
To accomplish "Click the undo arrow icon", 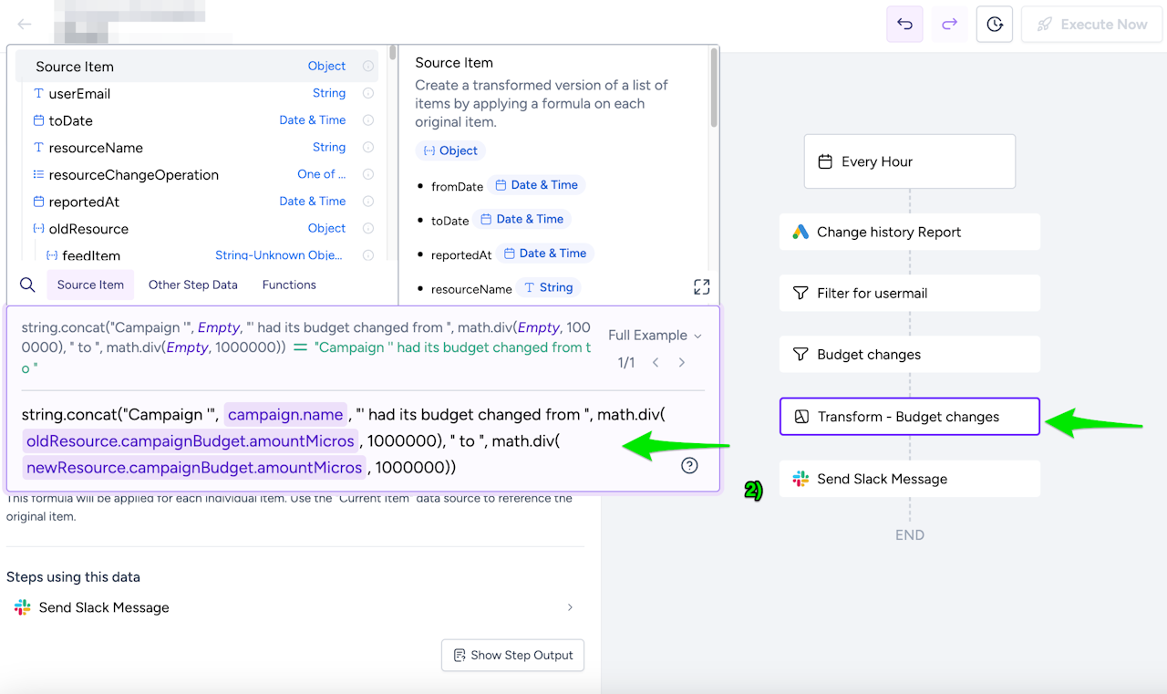I will tap(904, 25).
